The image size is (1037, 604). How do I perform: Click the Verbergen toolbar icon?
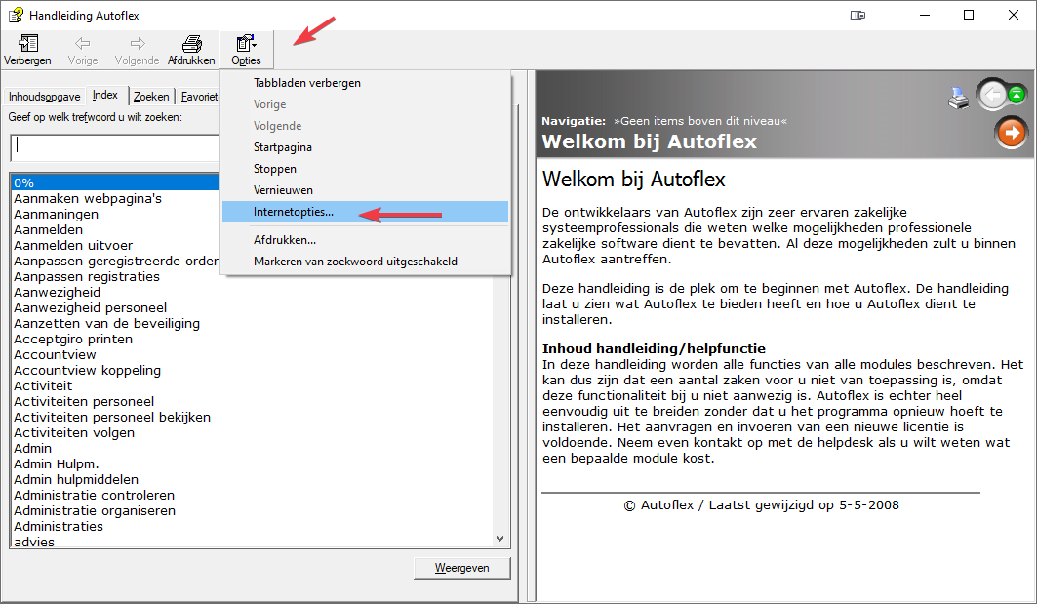coord(27,44)
